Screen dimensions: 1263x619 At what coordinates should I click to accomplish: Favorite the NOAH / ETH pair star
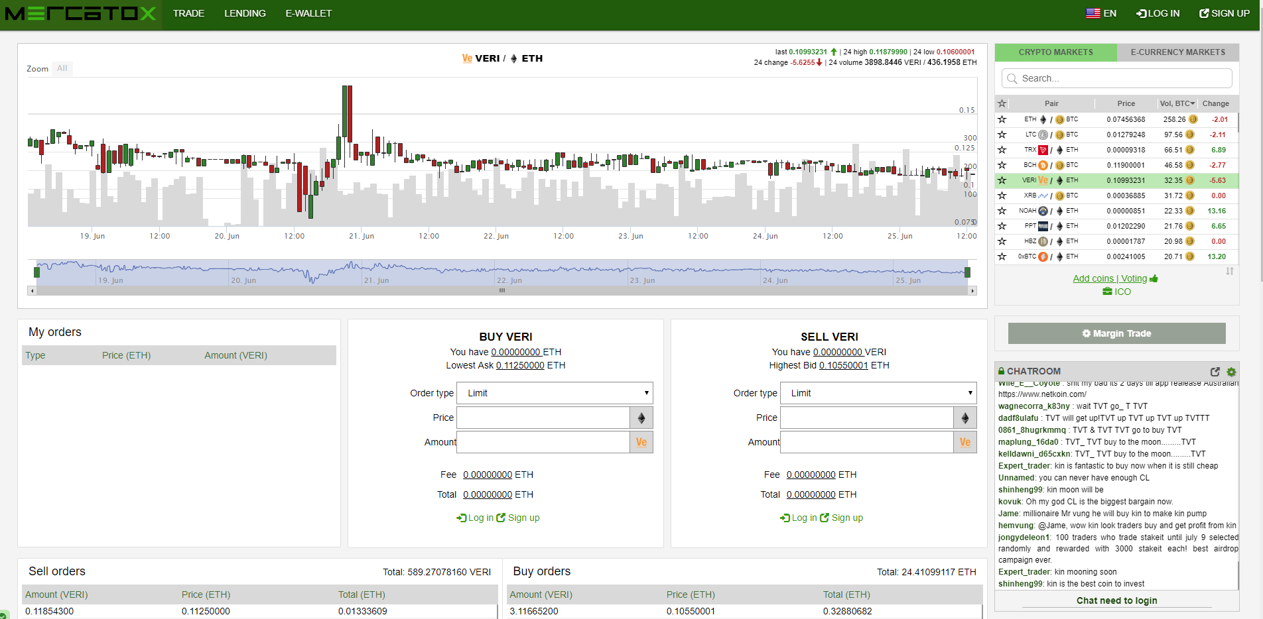click(1002, 211)
